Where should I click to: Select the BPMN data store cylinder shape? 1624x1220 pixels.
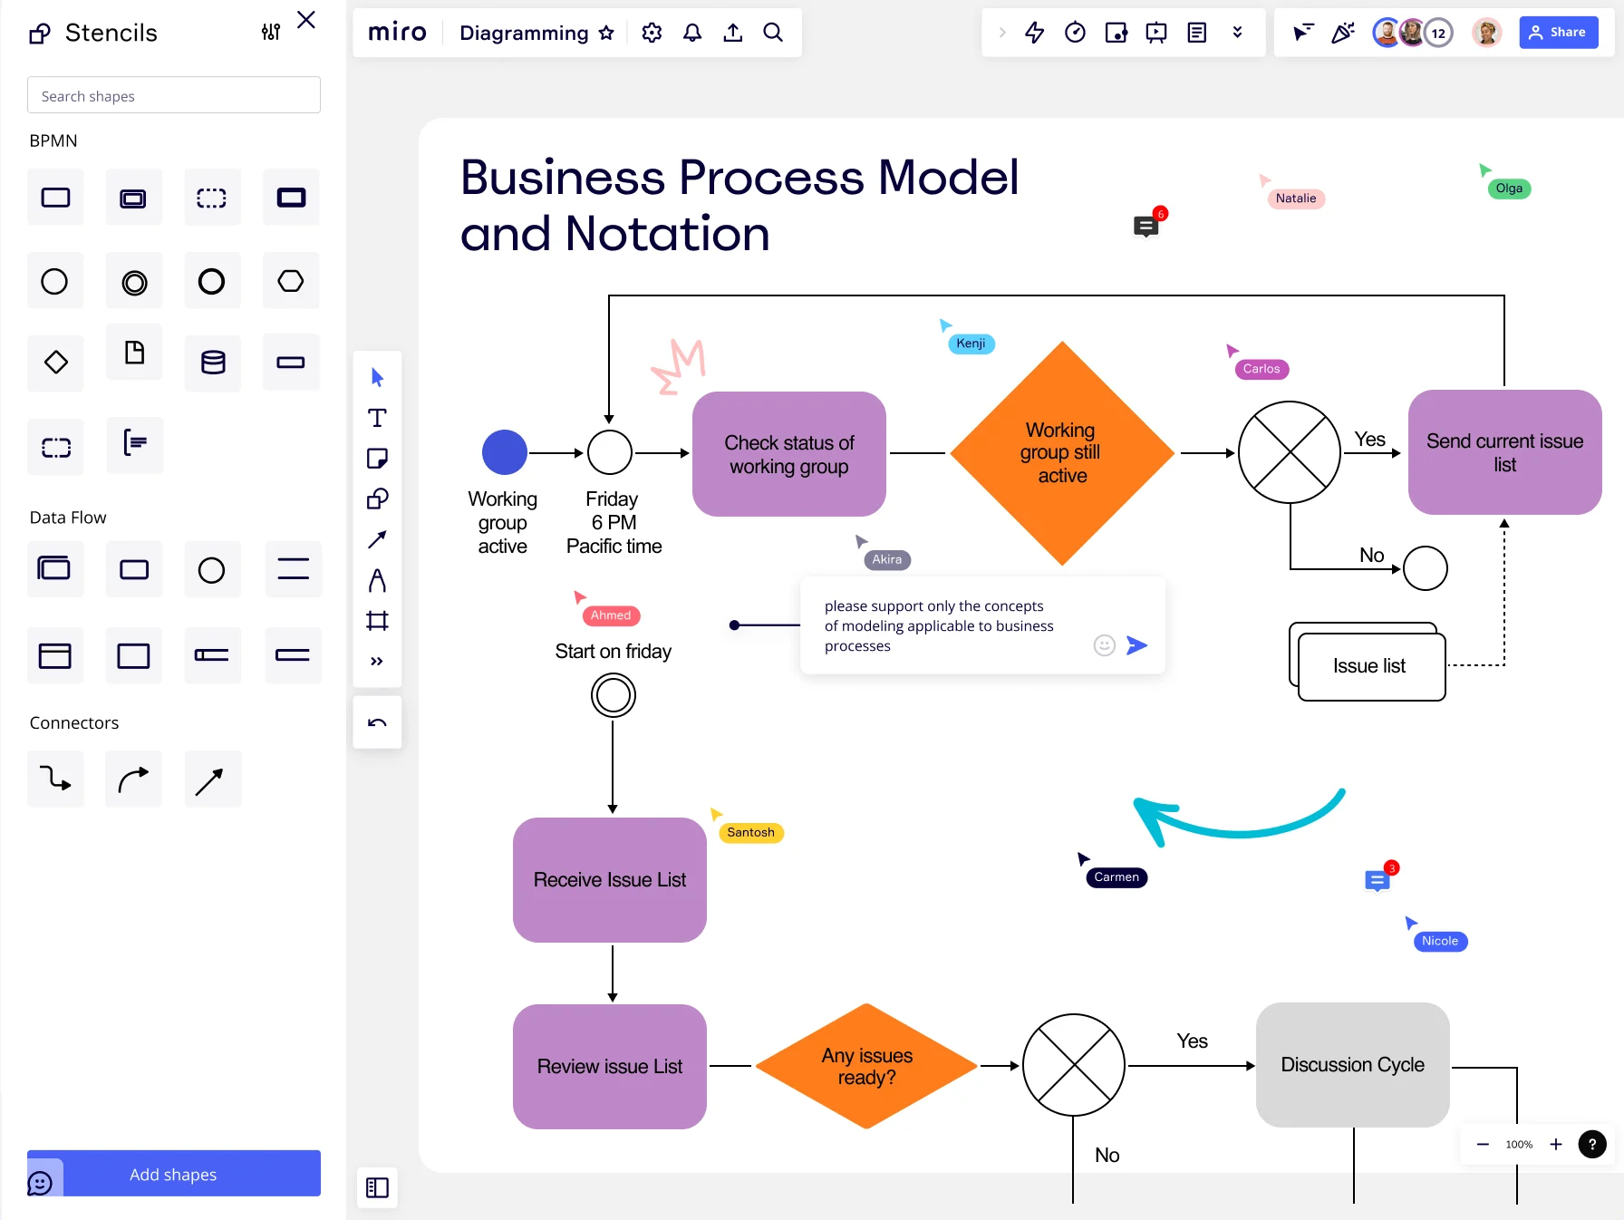coord(212,363)
